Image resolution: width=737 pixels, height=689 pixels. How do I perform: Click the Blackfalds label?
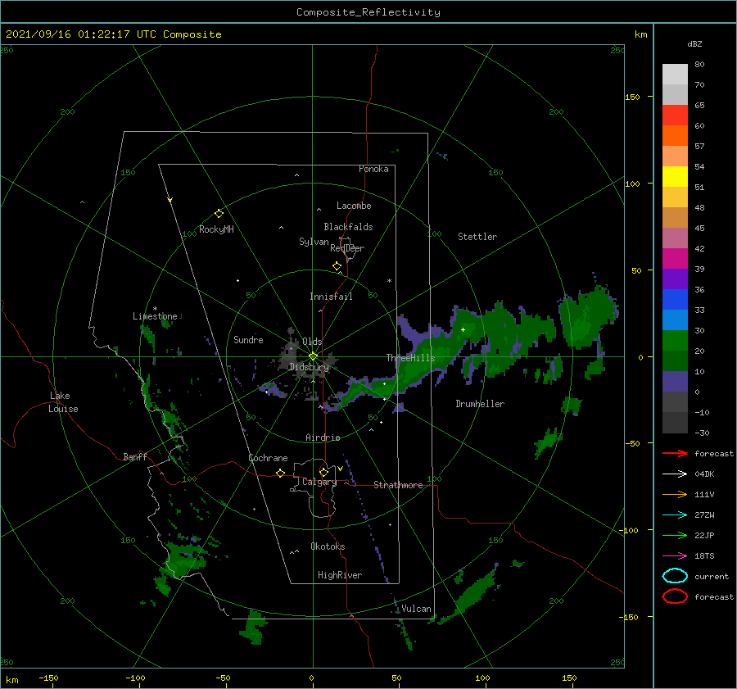348,227
